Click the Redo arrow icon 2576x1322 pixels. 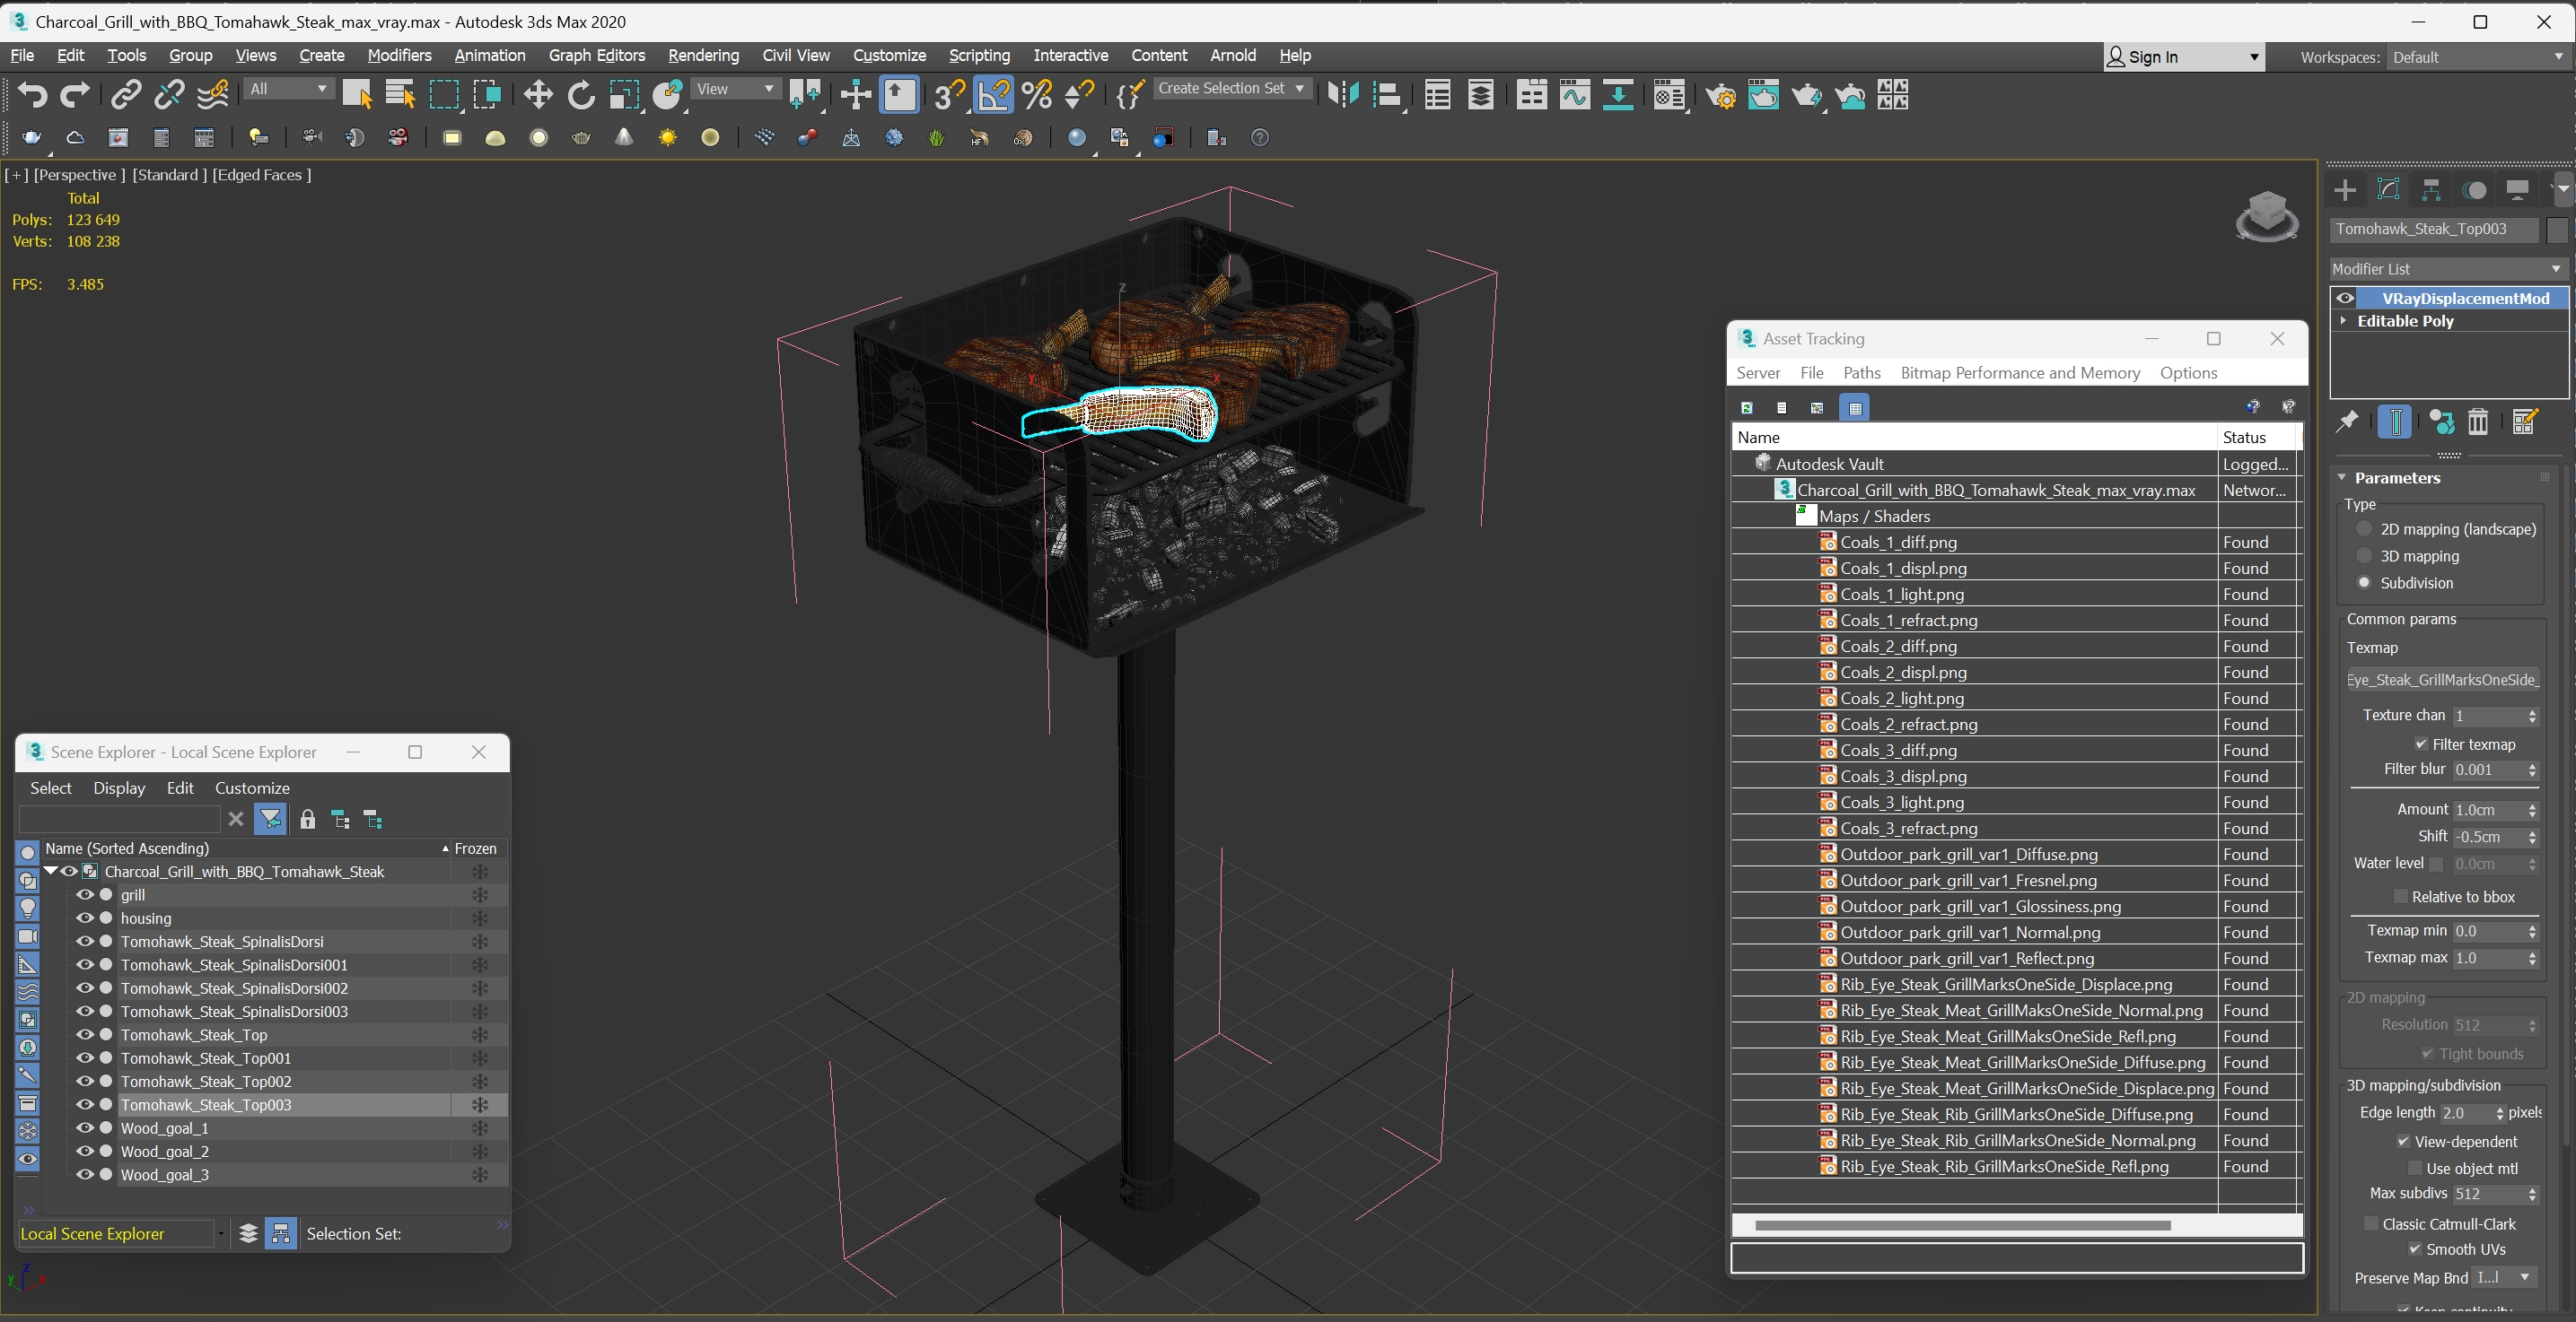click(75, 95)
